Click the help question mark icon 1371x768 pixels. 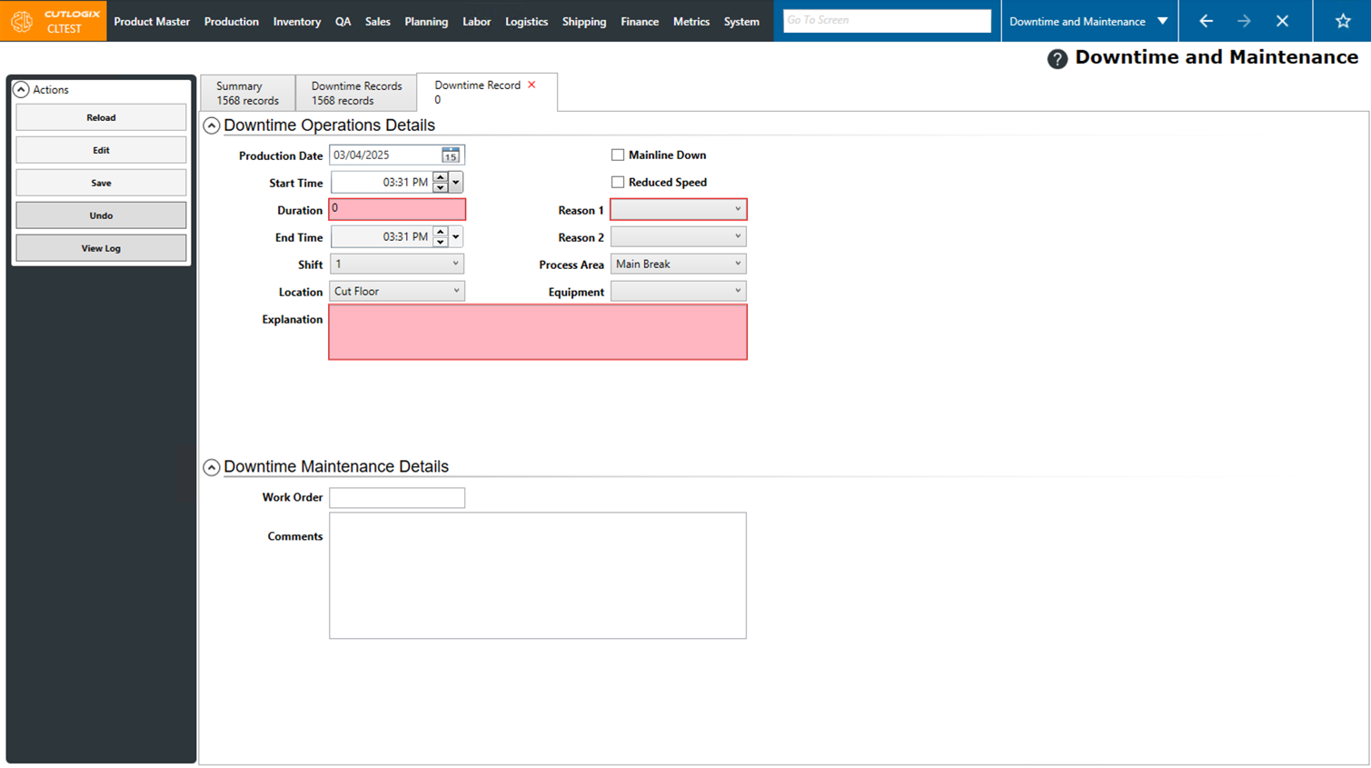[1057, 59]
